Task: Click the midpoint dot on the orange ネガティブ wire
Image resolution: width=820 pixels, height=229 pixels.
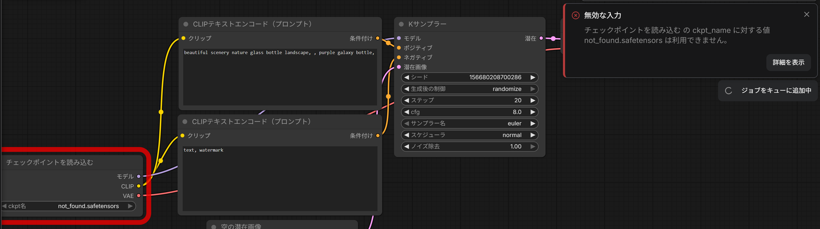Action: pyautogui.click(x=388, y=96)
